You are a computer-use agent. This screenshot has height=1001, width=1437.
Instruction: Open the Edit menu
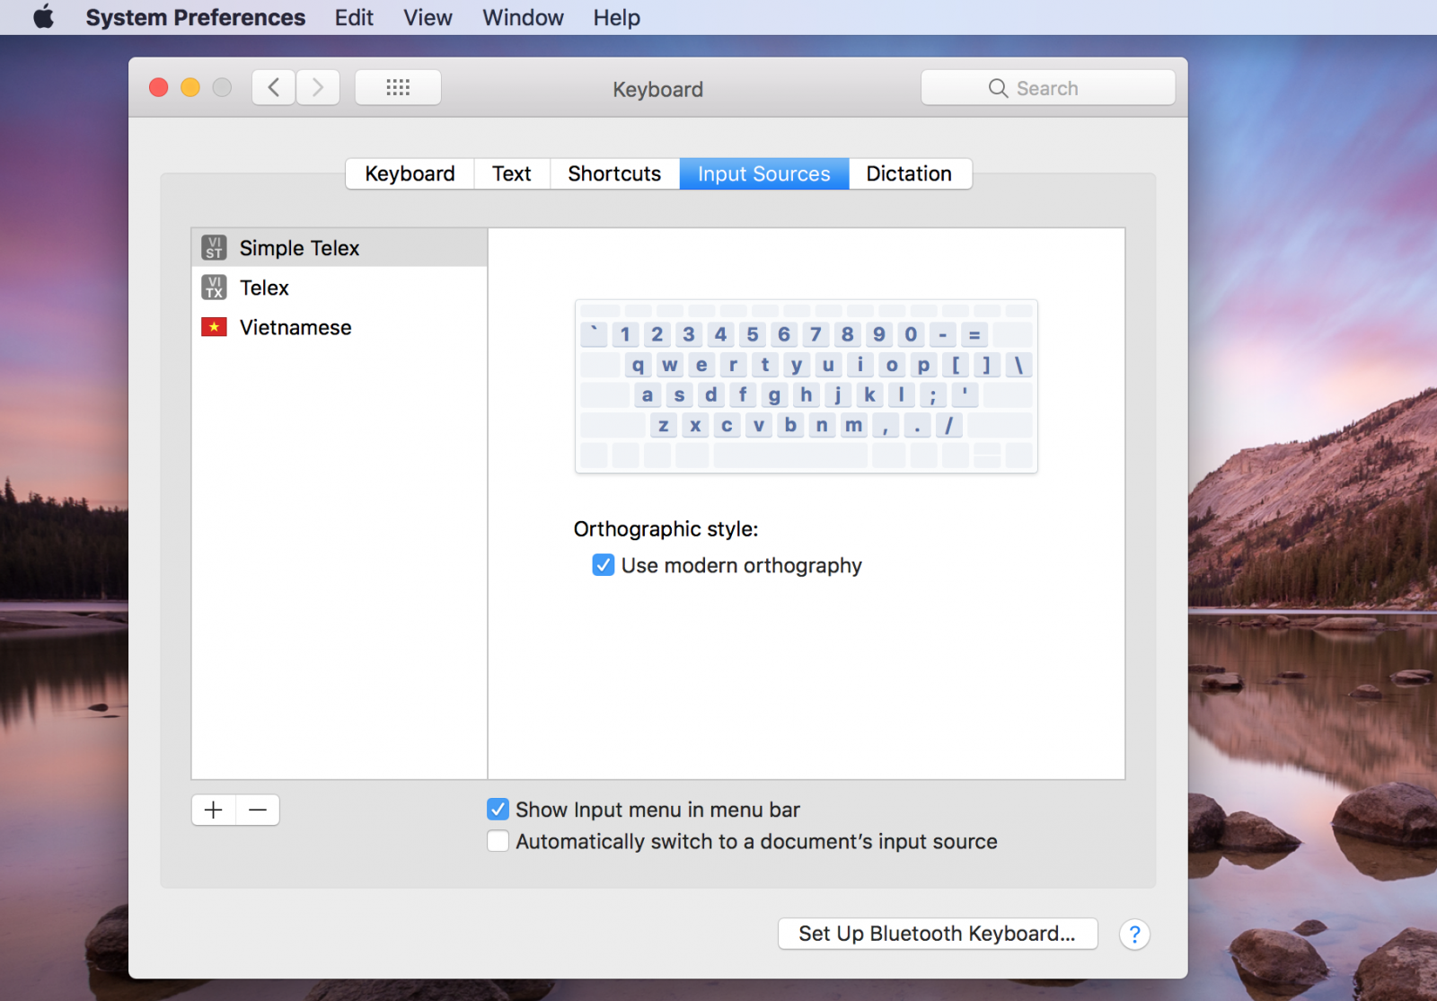pyautogui.click(x=354, y=17)
